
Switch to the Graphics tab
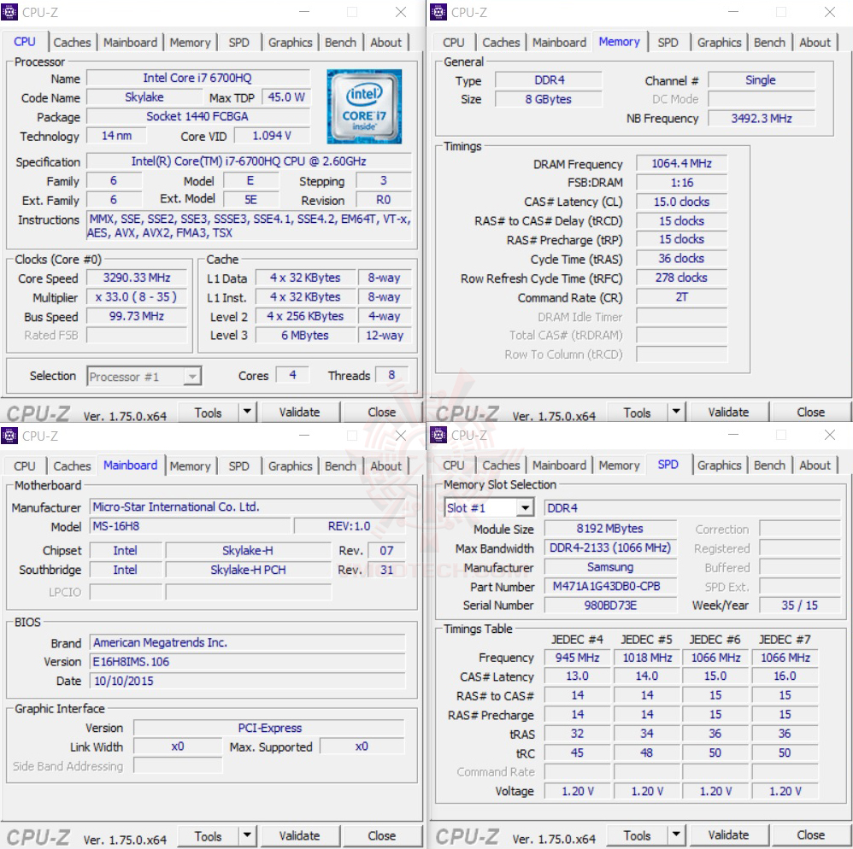290,42
